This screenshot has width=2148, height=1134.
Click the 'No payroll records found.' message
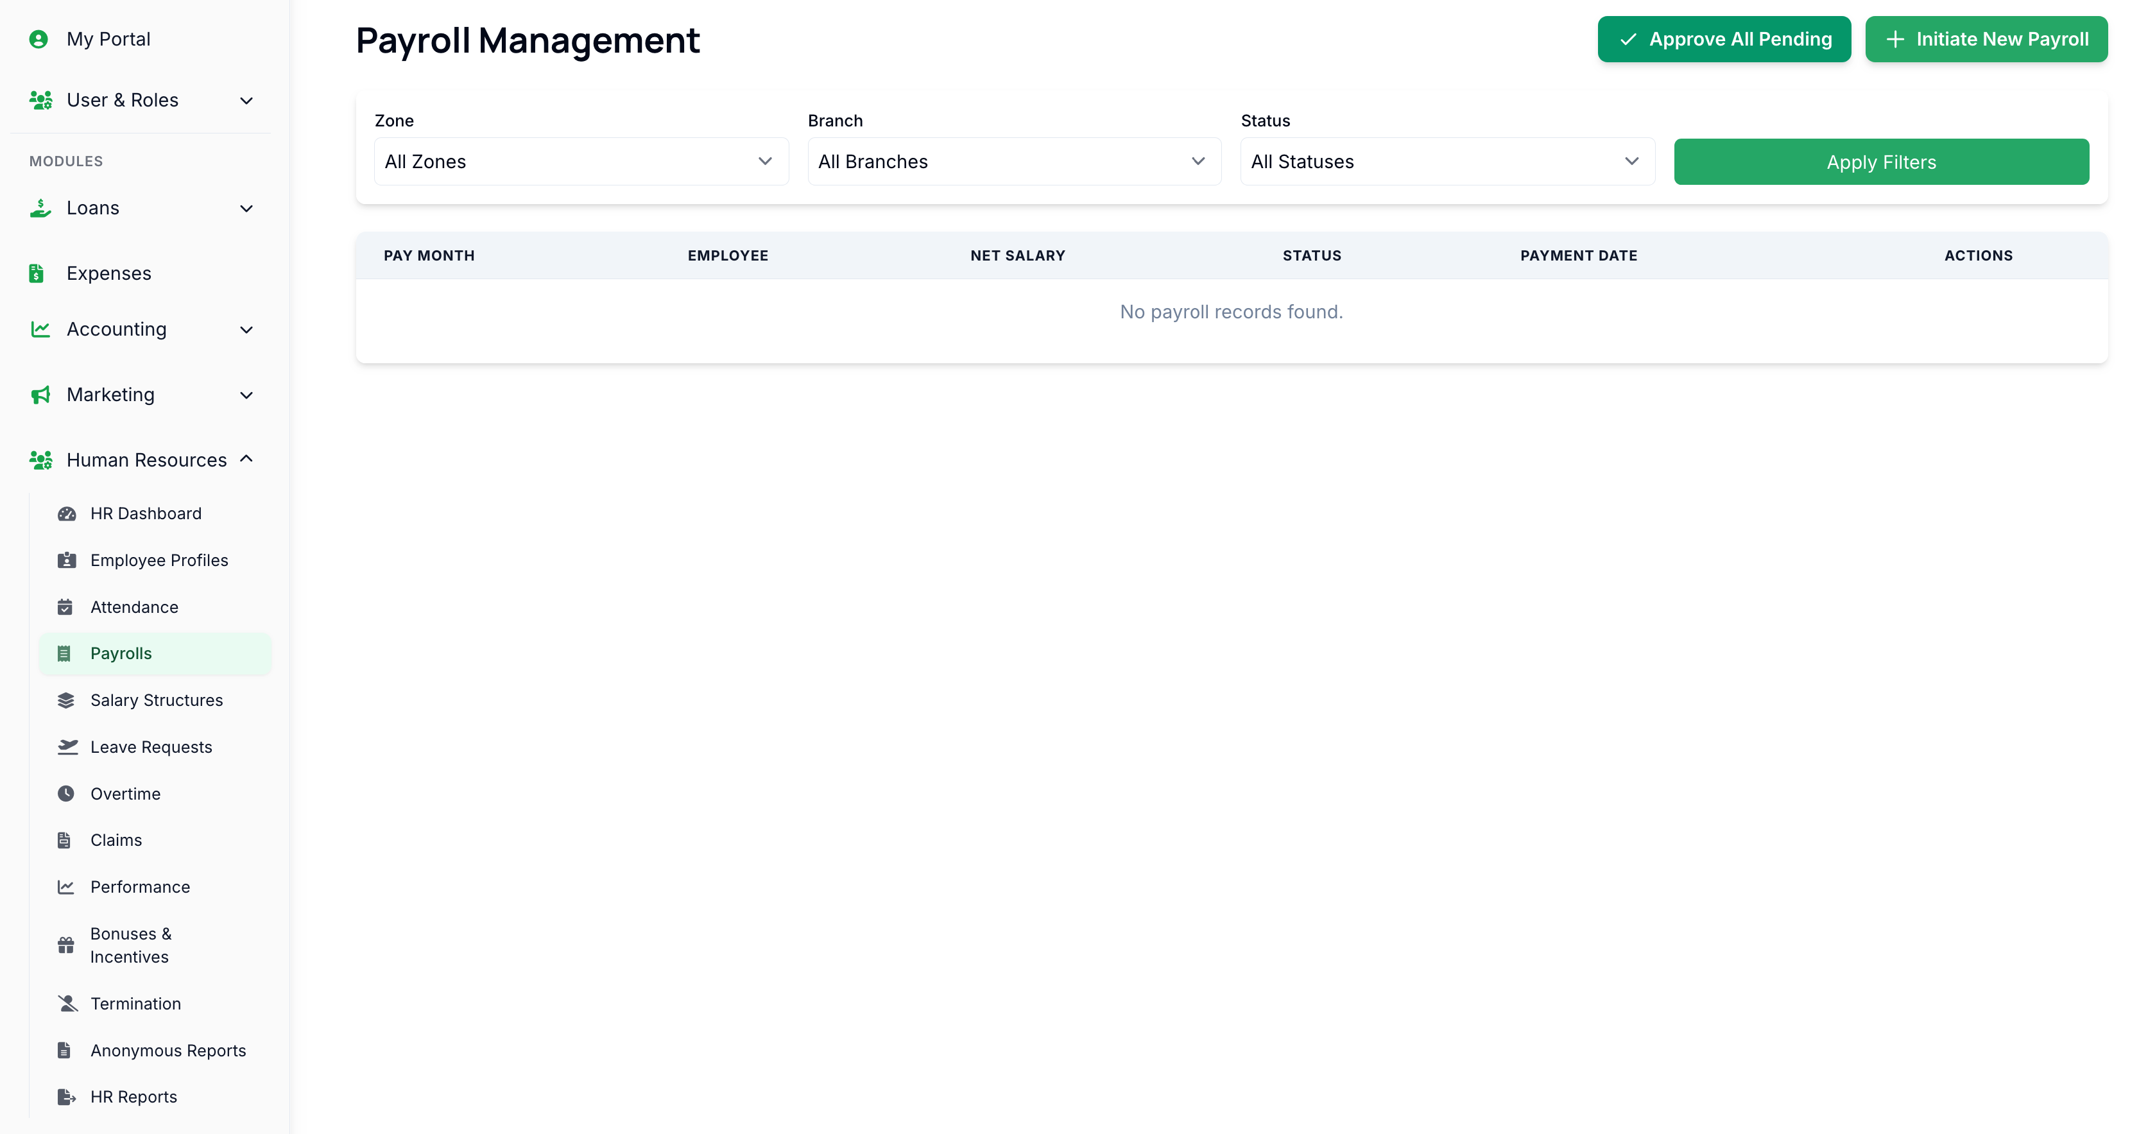pos(1231,312)
